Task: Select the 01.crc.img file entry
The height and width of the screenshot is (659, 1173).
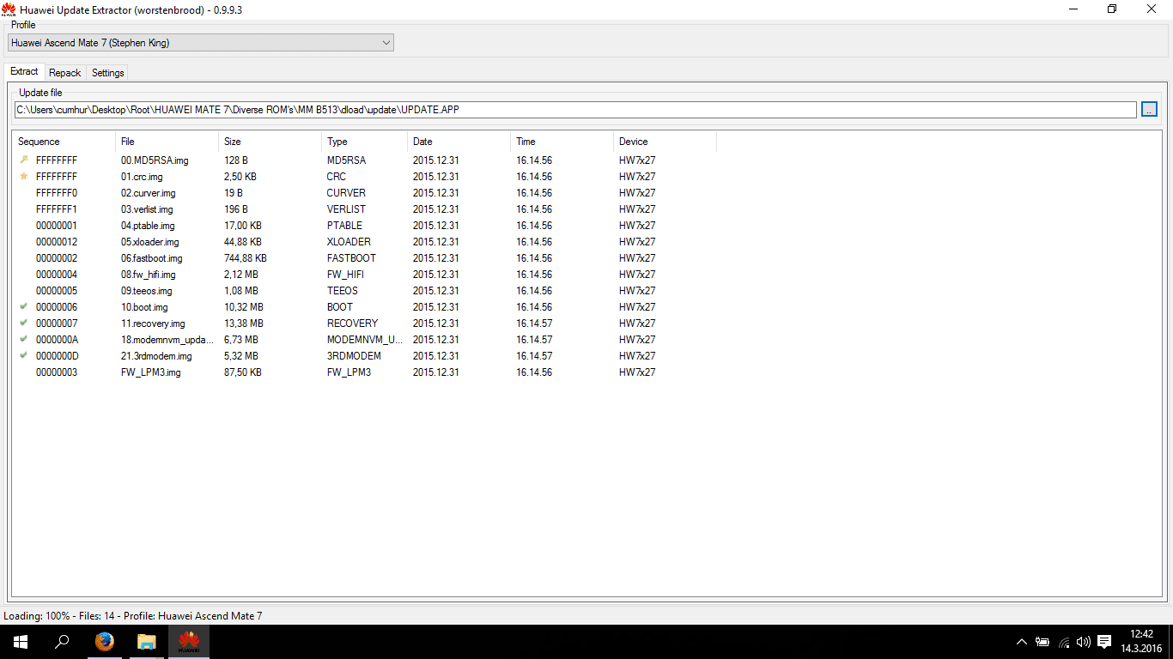Action: pos(142,177)
